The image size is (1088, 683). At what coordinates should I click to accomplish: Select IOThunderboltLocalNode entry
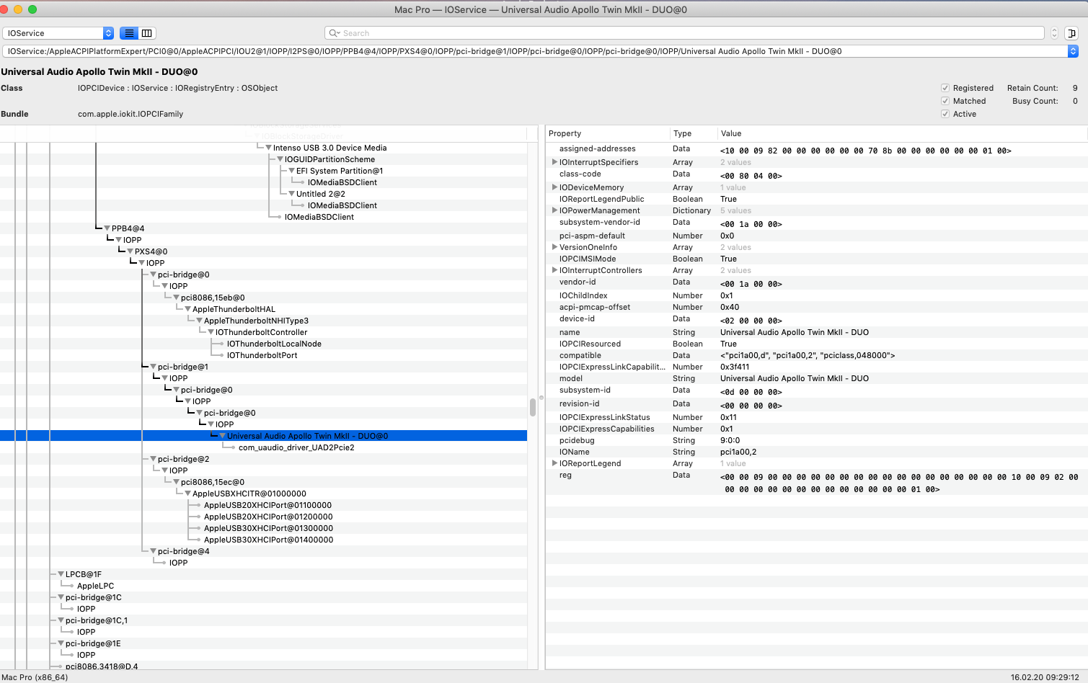click(274, 344)
